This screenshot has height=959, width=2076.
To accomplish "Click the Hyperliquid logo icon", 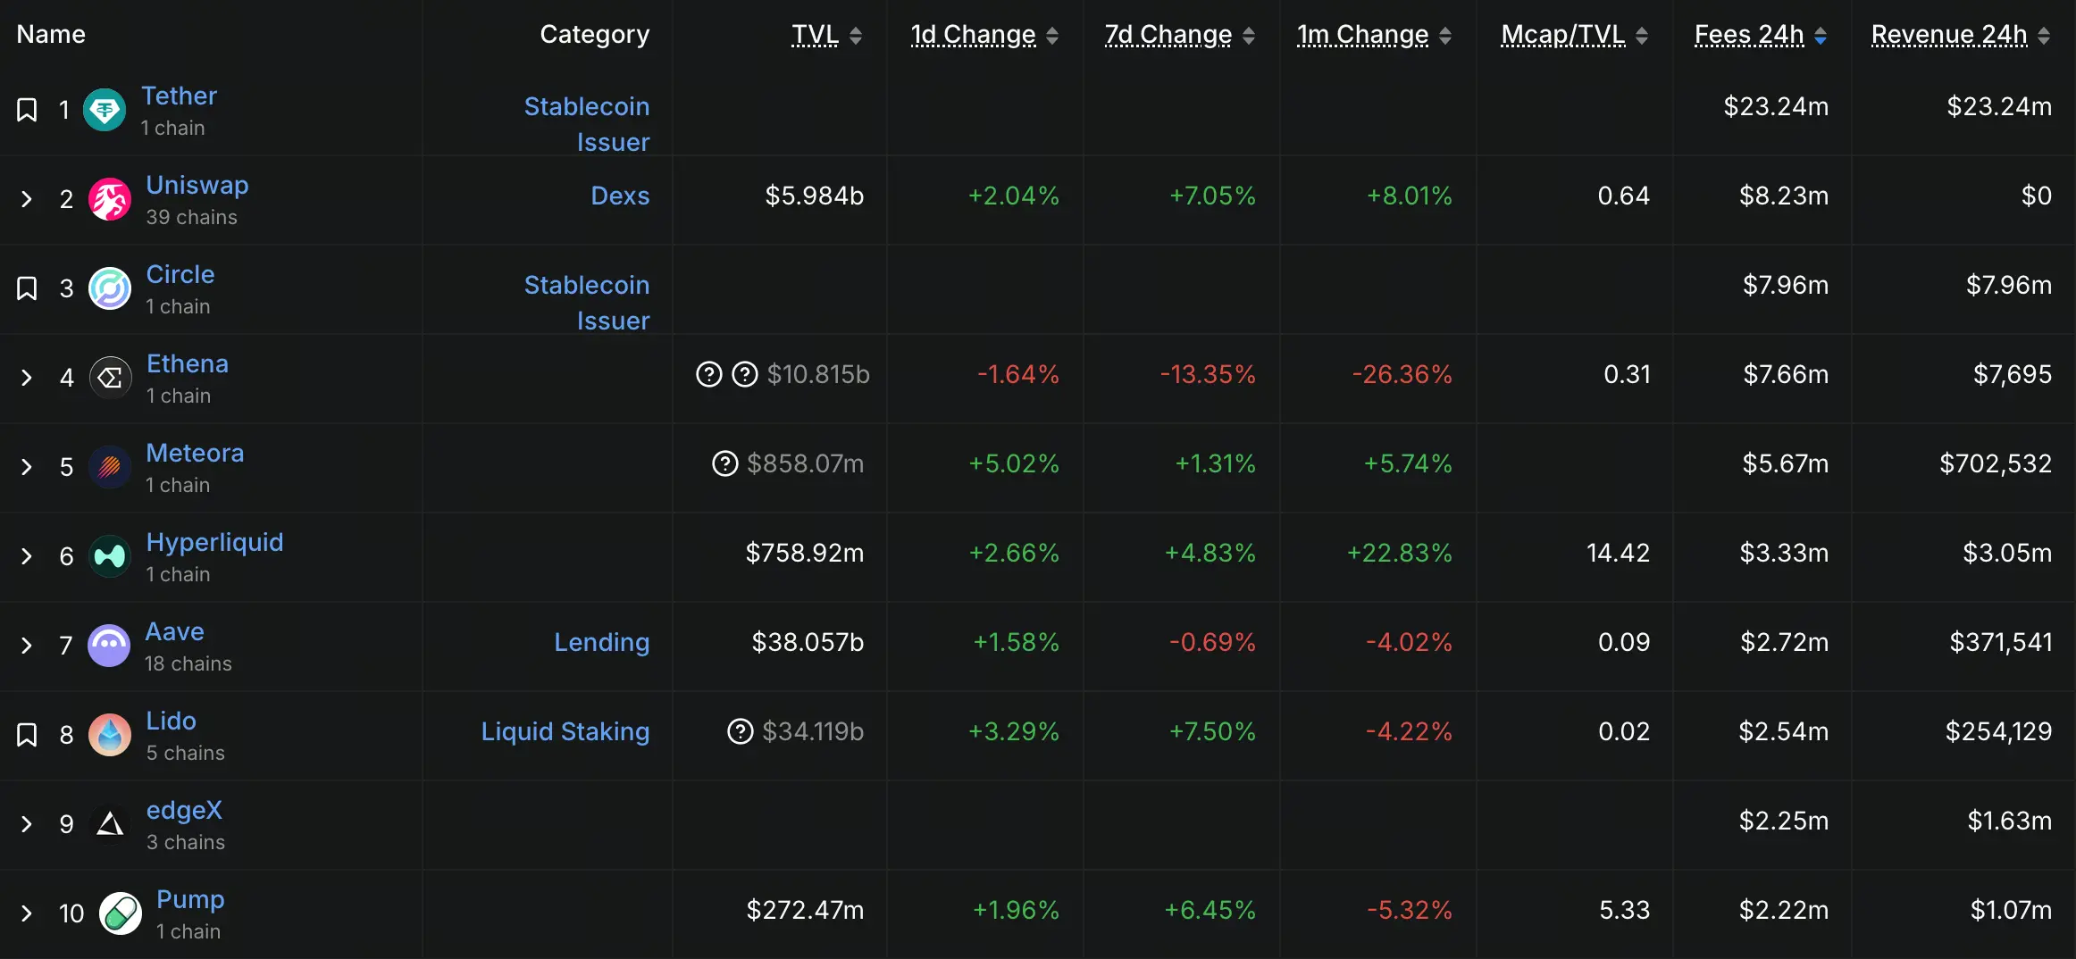I will (110, 556).
